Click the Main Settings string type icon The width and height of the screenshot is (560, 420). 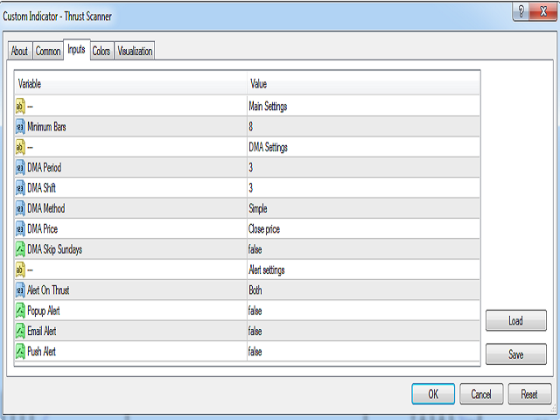point(20,107)
